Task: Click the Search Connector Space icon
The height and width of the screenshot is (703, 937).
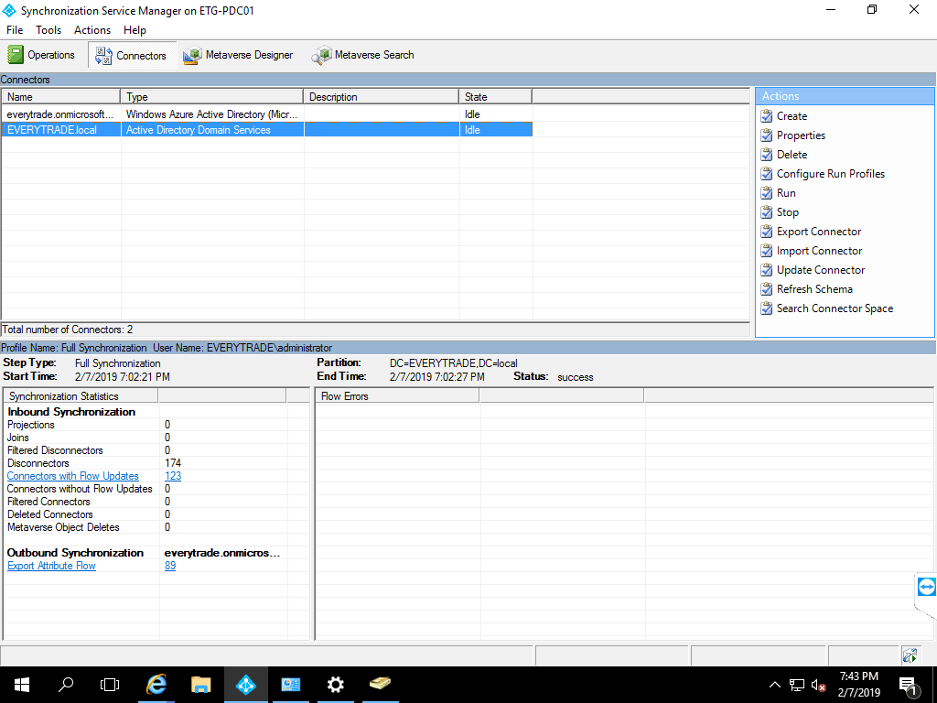Action: [767, 308]
